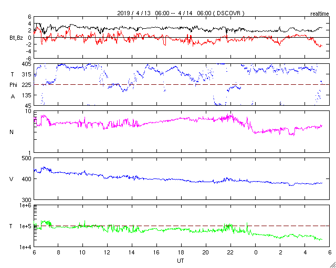Image resolution: width=336 pixels, height=268 pixels.
Task: Click the 'UT' x-axis label
Action: [x=181, y=261]
